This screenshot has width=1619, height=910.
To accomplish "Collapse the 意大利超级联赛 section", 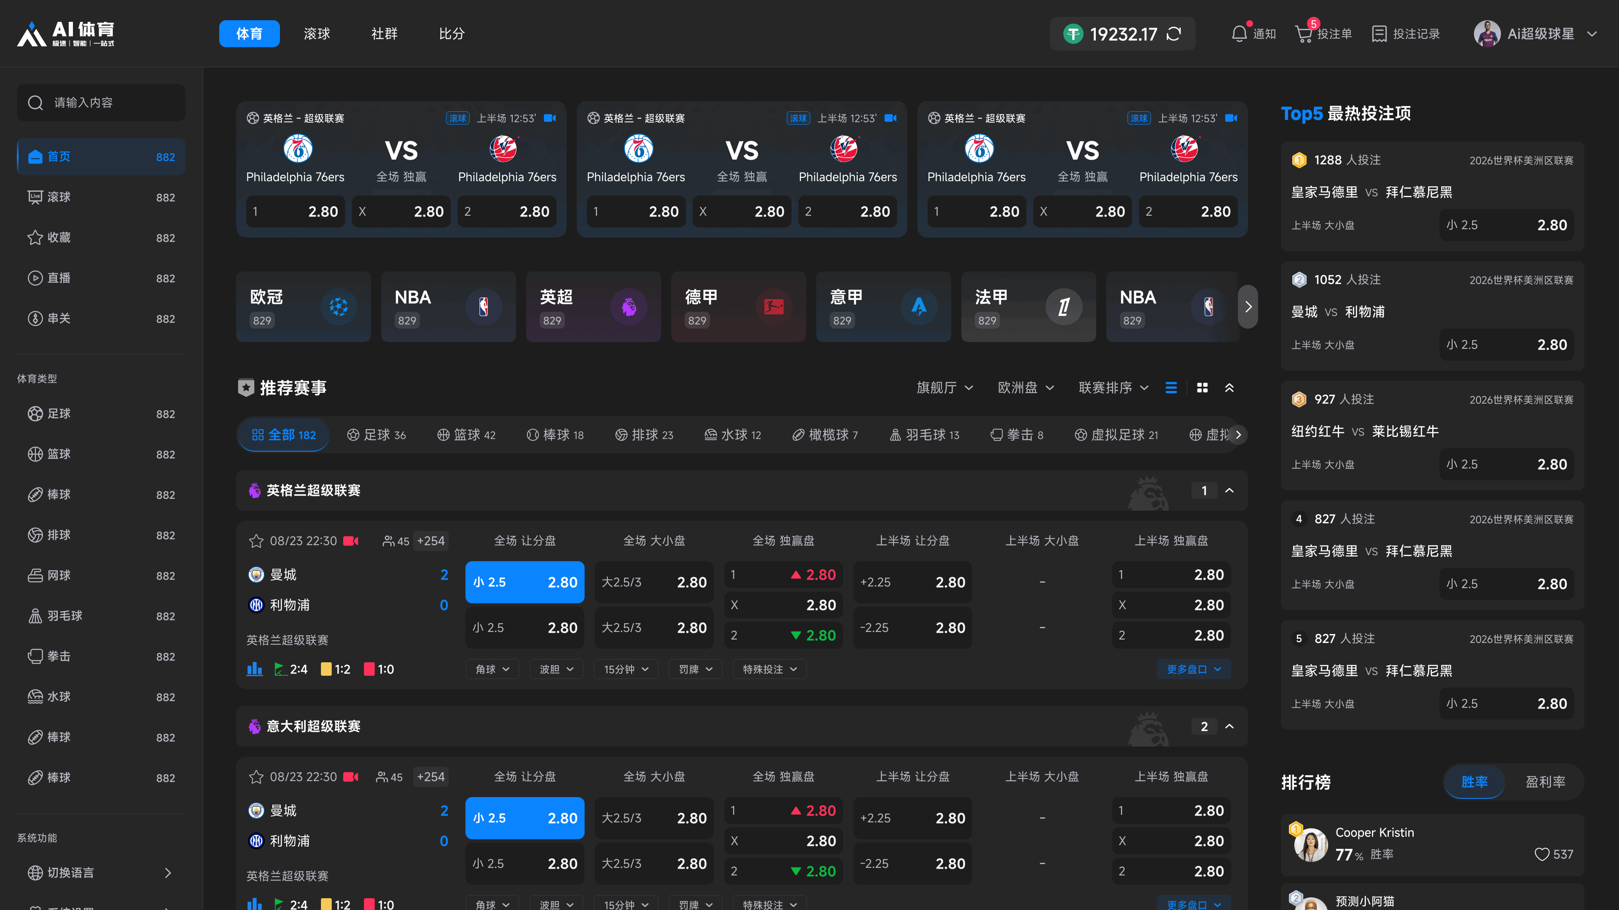I will 1229,727.
